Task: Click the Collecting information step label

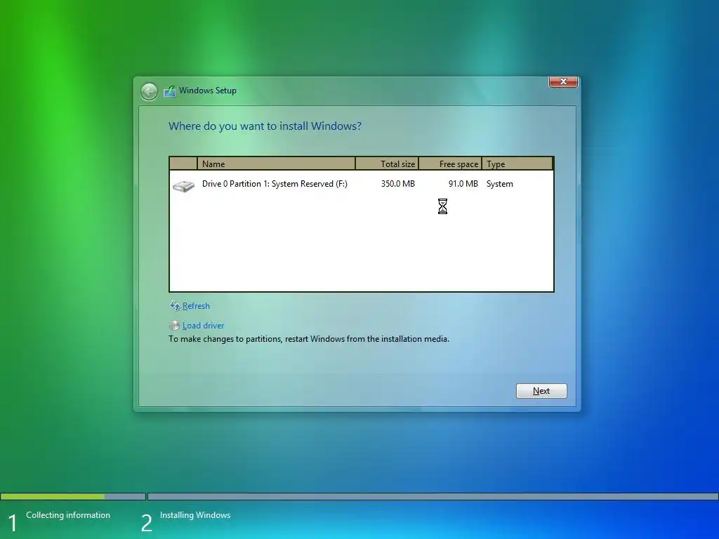Action: coord(68,515)
